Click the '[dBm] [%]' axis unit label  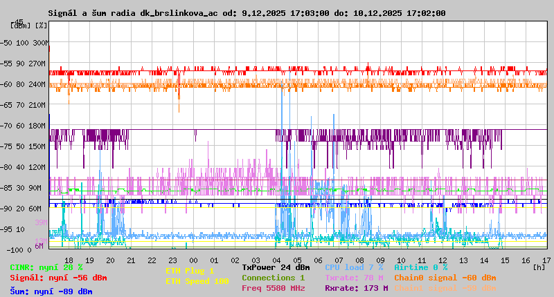point(29,26)
